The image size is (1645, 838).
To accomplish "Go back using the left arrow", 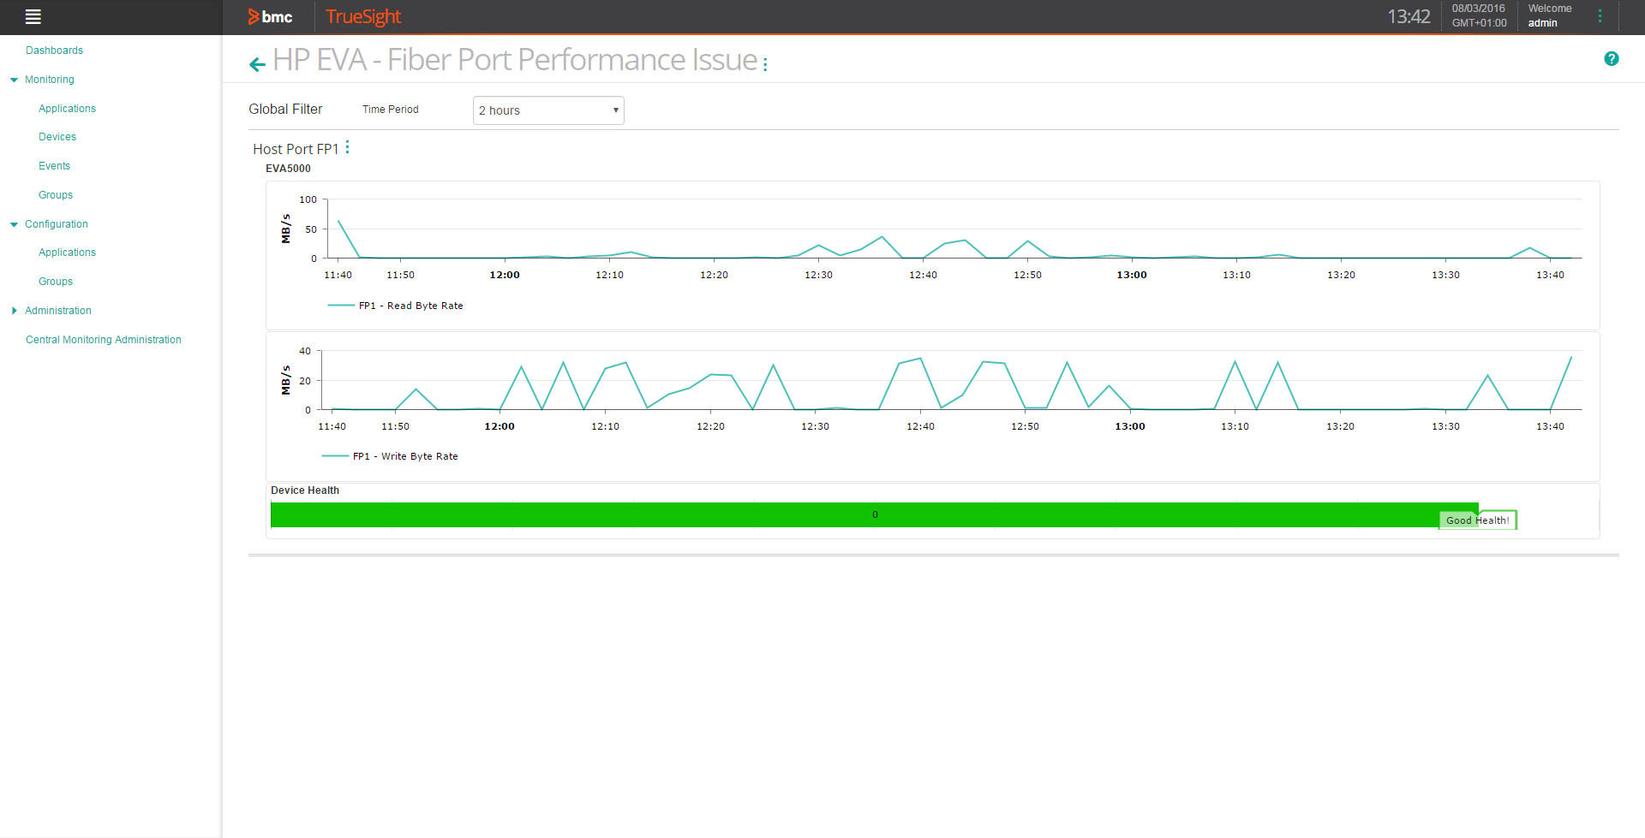I will tap(257, 64).
